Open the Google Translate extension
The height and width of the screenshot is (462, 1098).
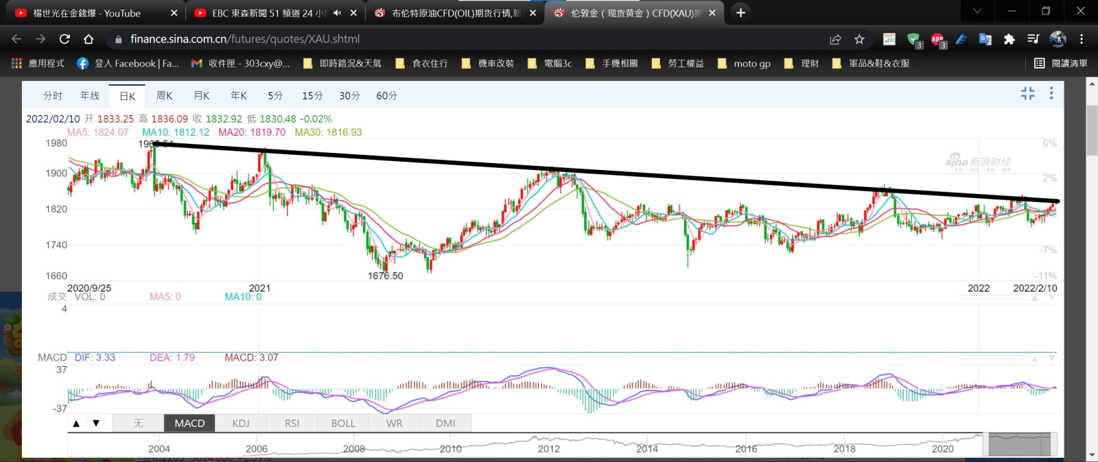point(985,40)
